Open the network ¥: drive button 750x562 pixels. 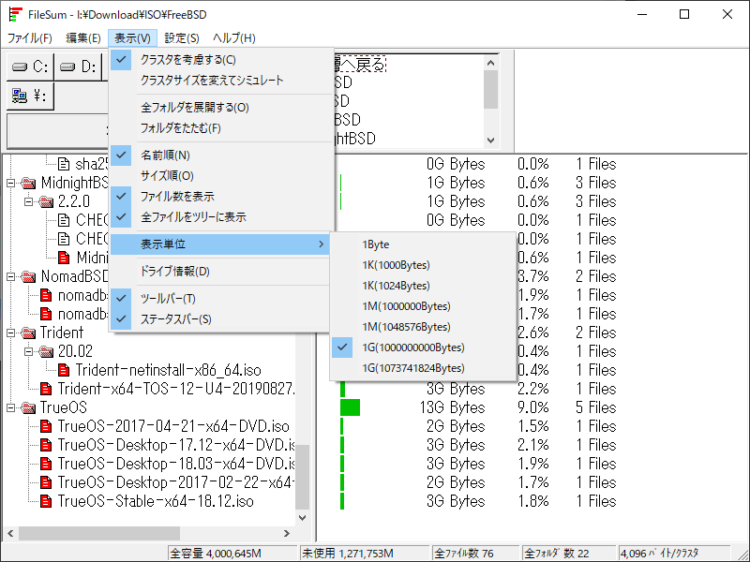[x=30, y=96]
